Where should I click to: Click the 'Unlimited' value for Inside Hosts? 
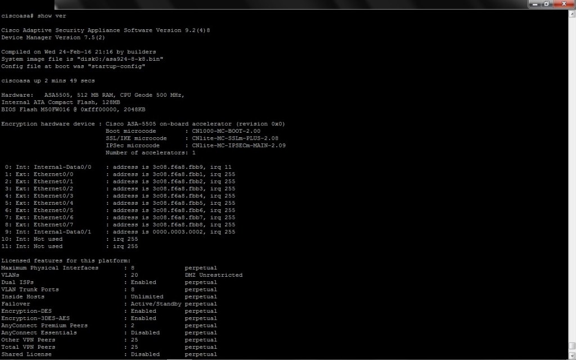click(x=147, y=297)
